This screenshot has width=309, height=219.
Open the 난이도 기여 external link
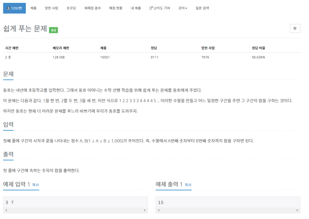click(x=160, y=8)
